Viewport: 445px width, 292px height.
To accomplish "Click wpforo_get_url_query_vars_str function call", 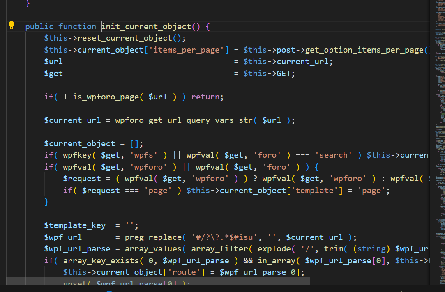I will (184, 120).
